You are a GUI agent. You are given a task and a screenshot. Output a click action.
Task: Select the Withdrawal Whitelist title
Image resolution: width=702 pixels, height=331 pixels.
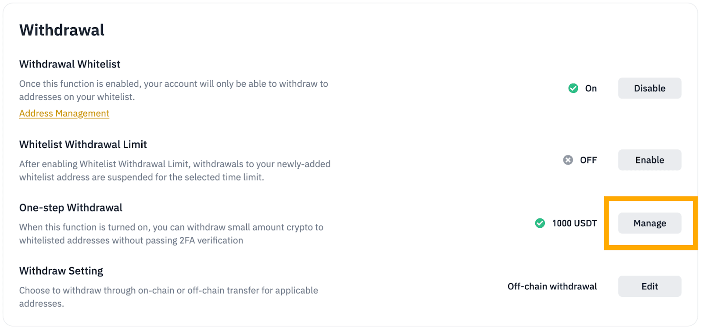point(70,64)
